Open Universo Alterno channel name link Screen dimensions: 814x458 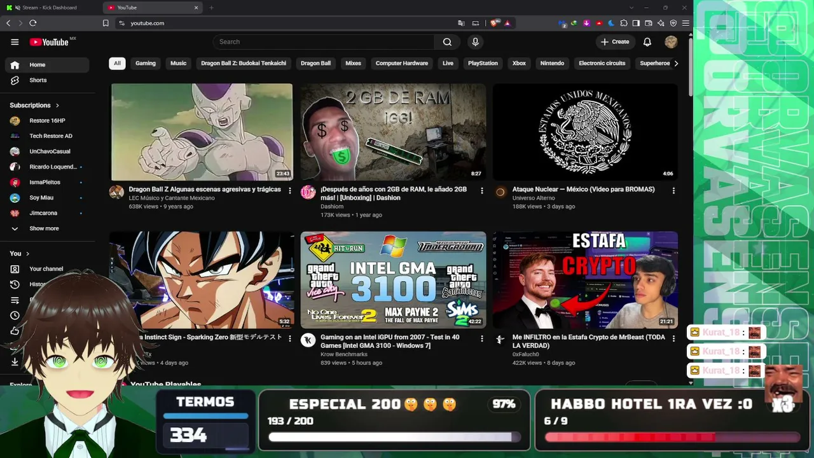pos(533,198)
